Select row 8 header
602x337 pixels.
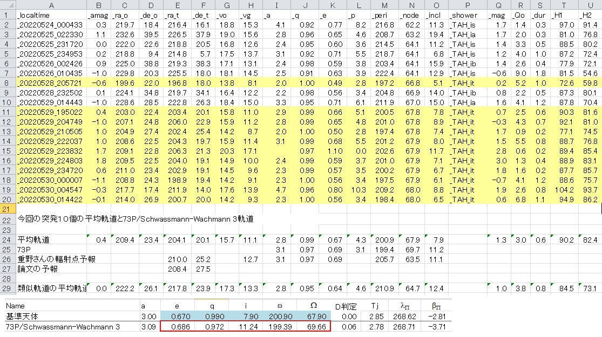7,83
